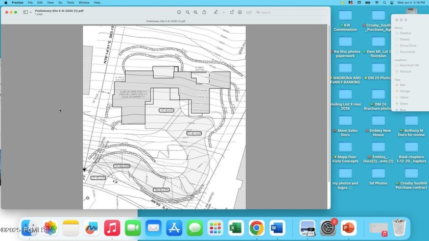The width and height of the screenshot is (429, 241).
Task: Click the Zoom In magnifier icon
Action: pyautogui.click(x=196, y=12)
